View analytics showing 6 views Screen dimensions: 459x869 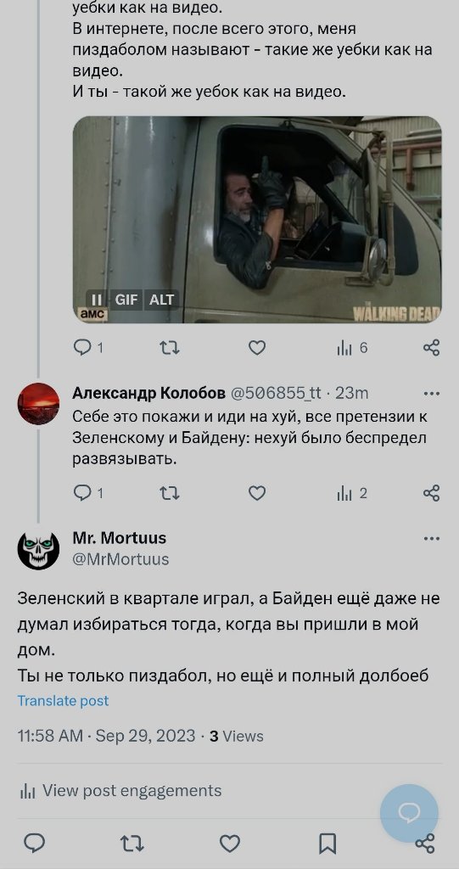(352, 348)
